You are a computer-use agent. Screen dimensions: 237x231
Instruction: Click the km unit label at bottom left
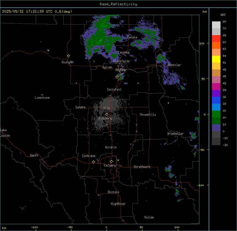[4, 228]
